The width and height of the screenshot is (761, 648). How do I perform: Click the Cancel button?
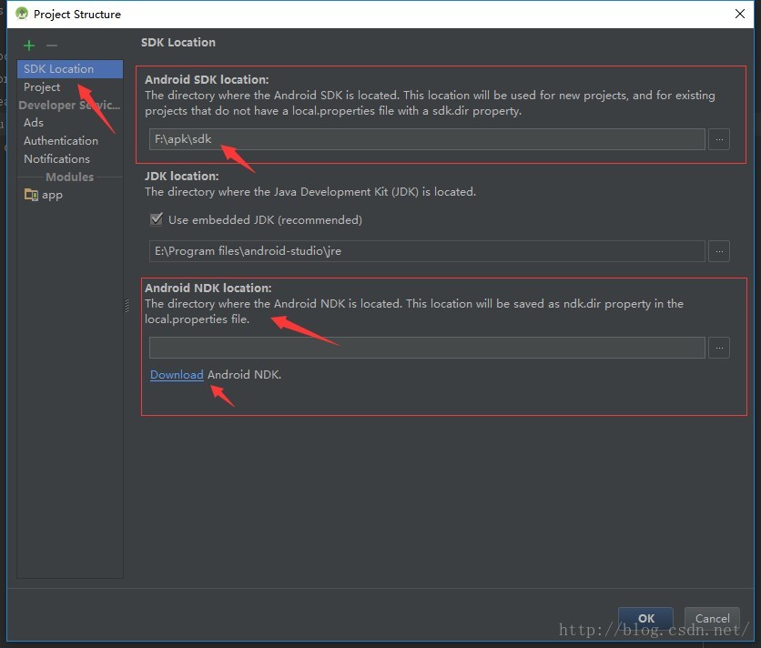712,618
